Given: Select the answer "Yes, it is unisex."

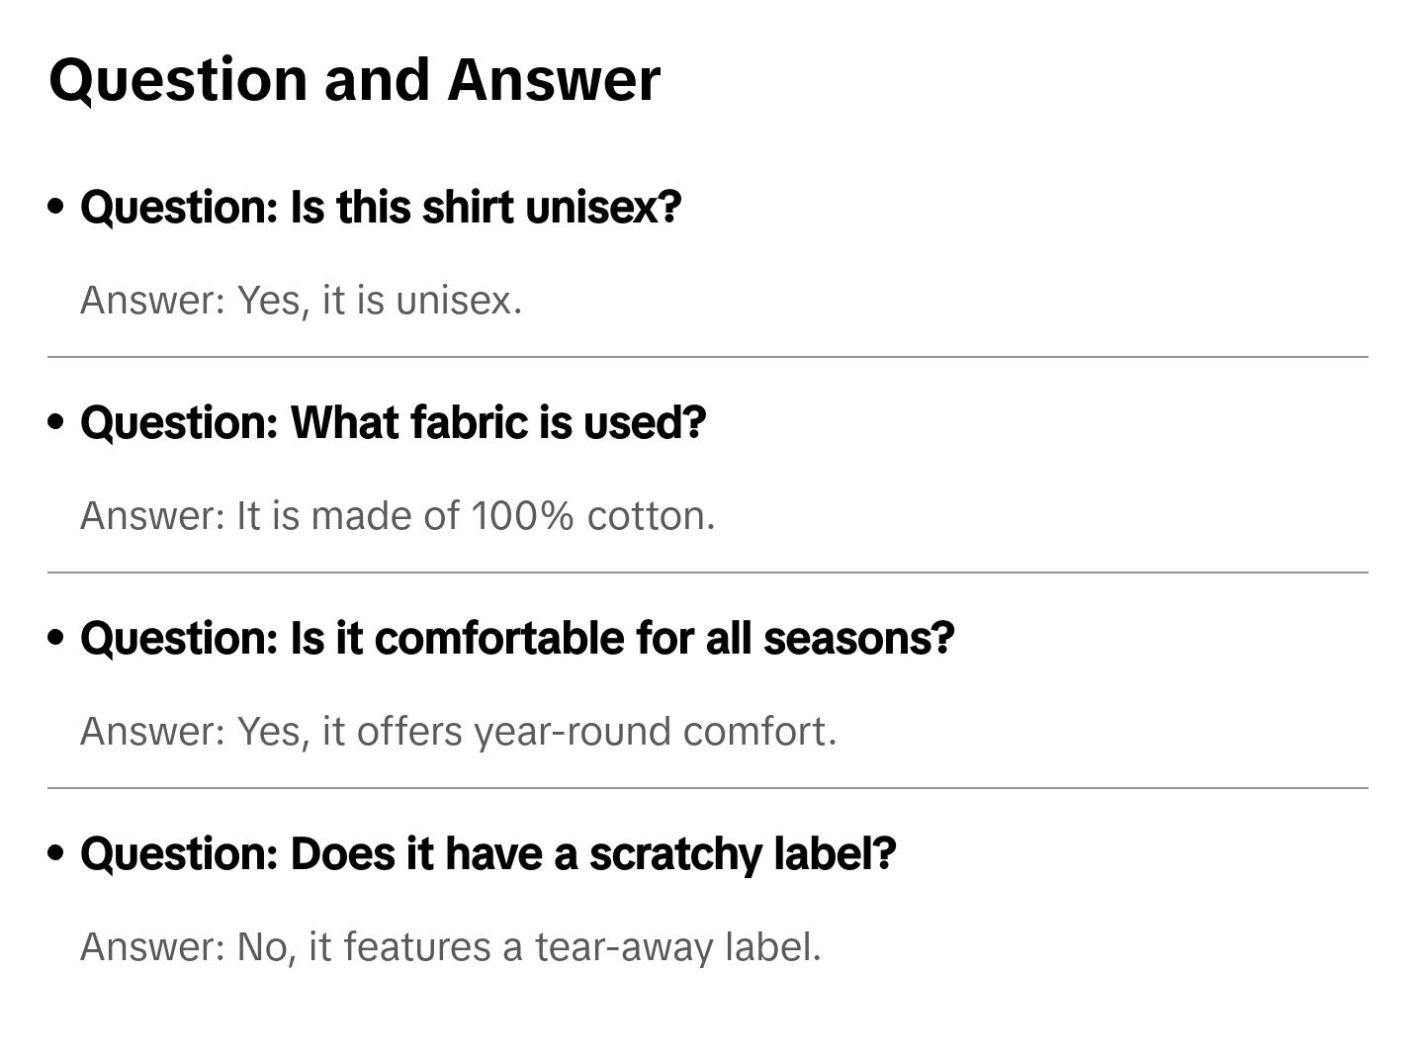Looking at the screenshot, I should [301, 301].
